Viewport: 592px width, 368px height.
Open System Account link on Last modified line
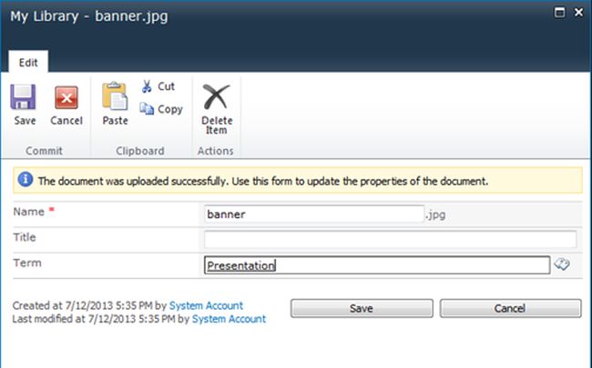pyautogui.click(x=229, y=319)
